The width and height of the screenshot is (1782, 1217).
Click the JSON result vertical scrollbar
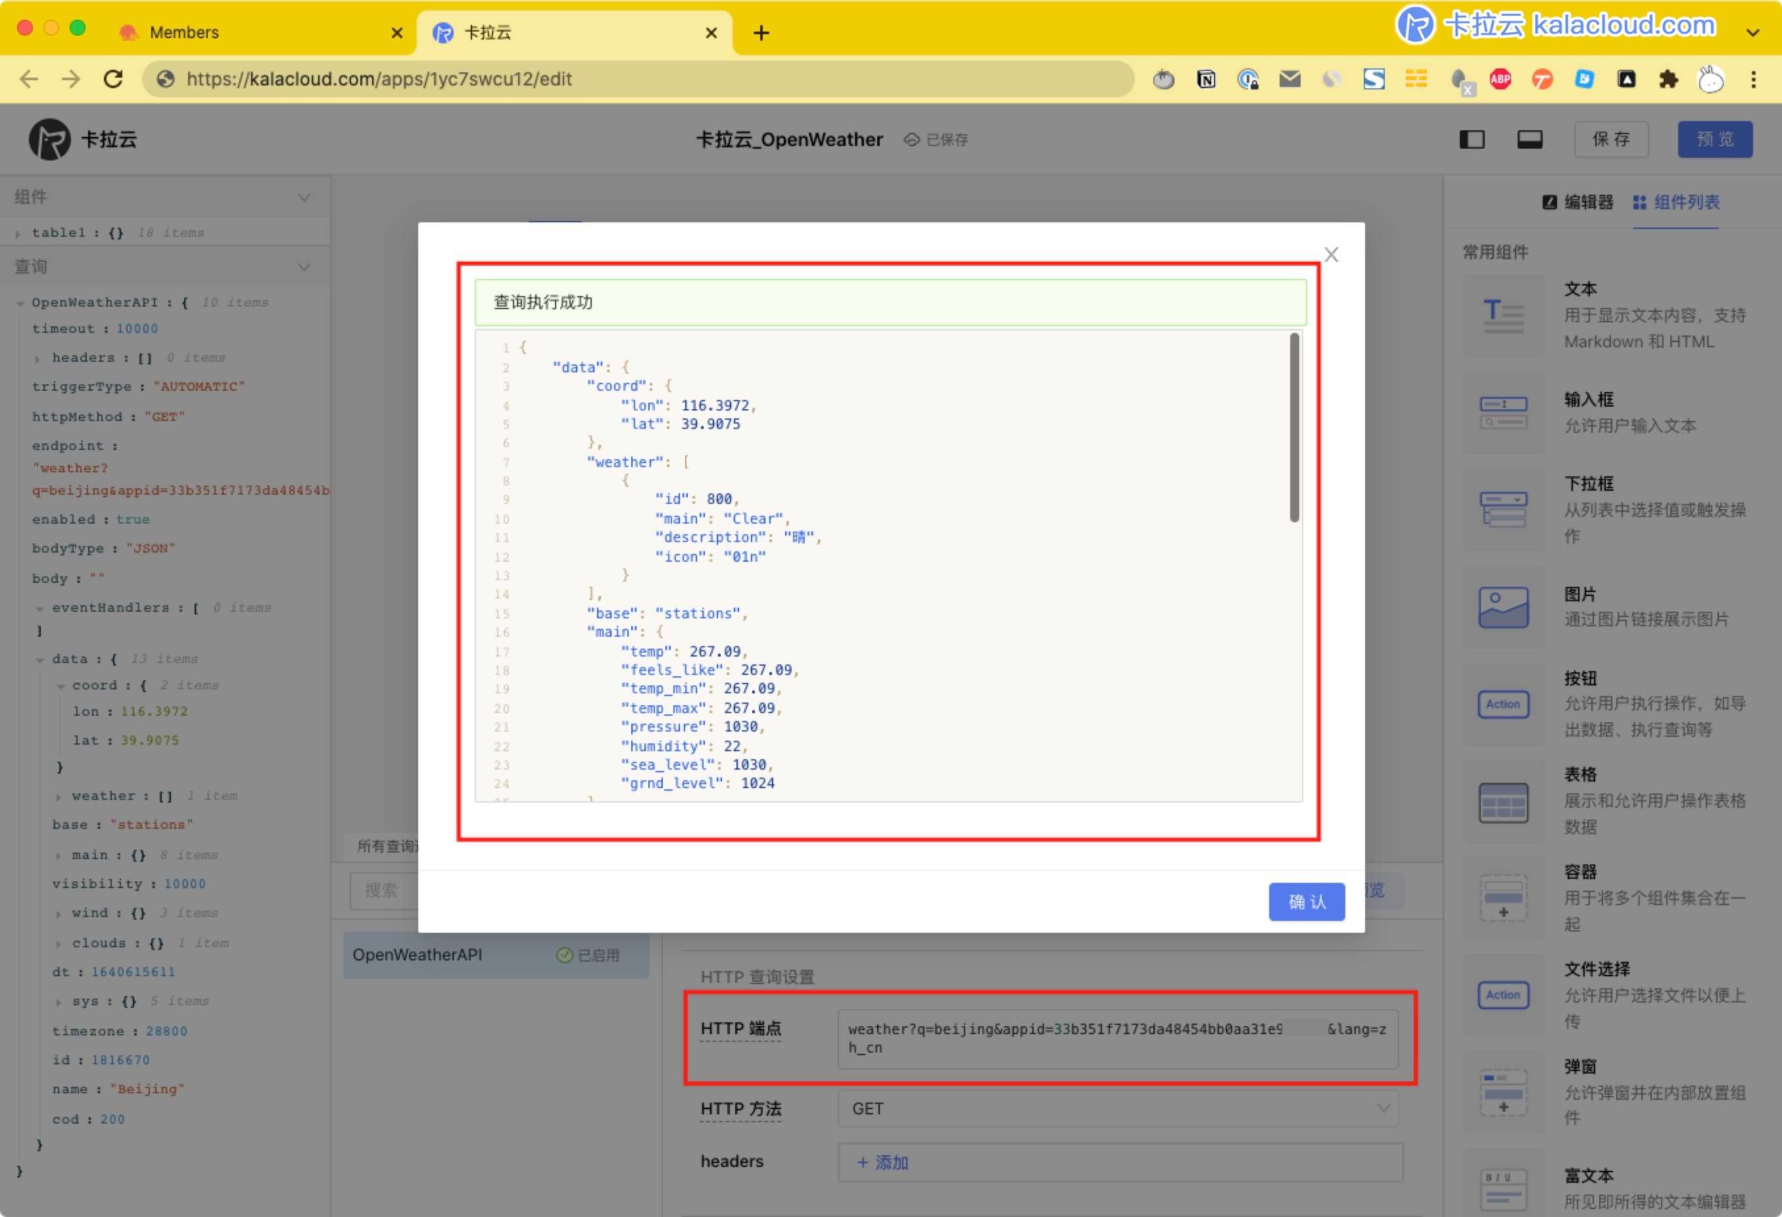[x=1293, y=428]
